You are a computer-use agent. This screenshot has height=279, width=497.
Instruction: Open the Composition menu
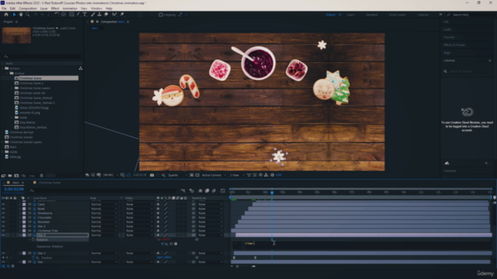28,9
